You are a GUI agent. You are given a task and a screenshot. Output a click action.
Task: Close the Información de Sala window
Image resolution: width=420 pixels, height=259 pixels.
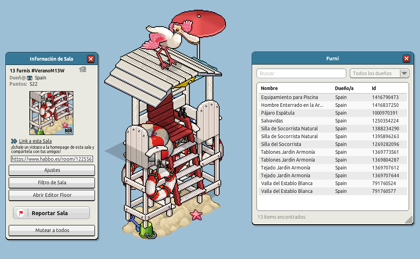pos(91,59)
